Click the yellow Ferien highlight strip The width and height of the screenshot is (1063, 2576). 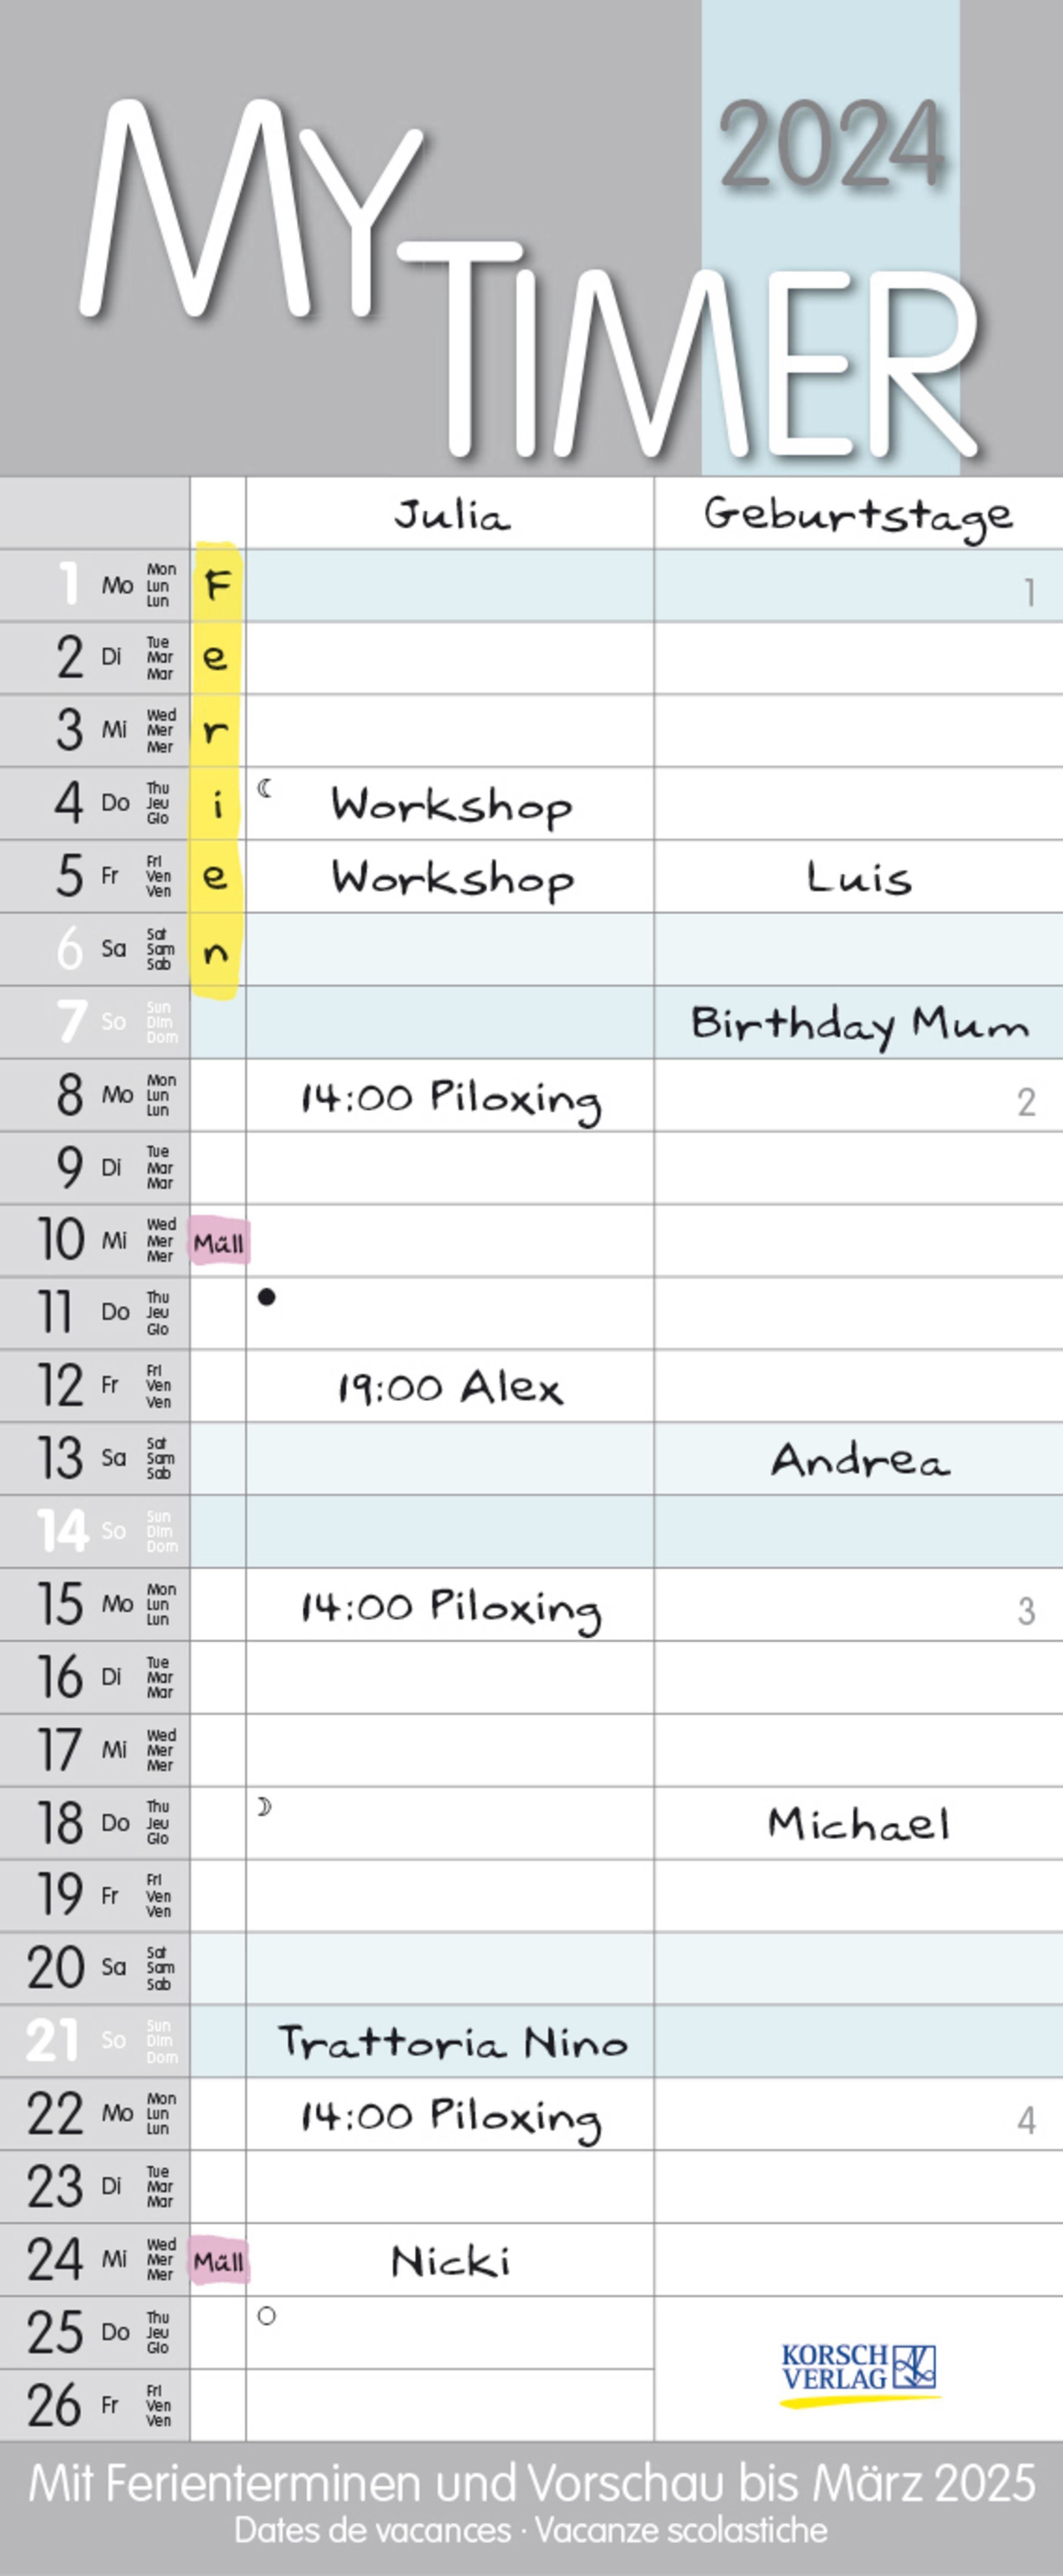pyautogui.click(x=217, y=768)
